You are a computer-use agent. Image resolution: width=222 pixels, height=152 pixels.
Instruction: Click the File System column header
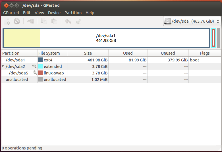pyautogui.click(x=49, y=53)
